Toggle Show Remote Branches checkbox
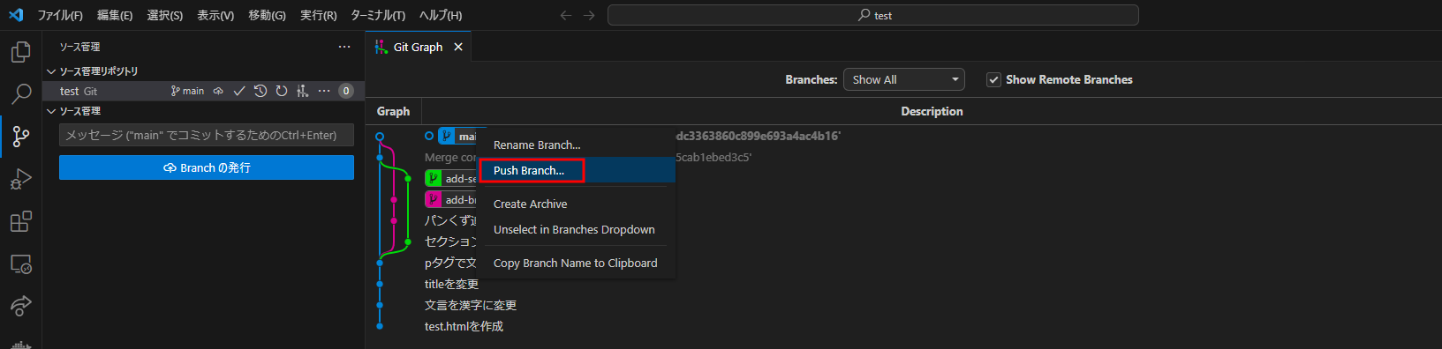Viewport: 1442px width, 349px height. (993, 79)
